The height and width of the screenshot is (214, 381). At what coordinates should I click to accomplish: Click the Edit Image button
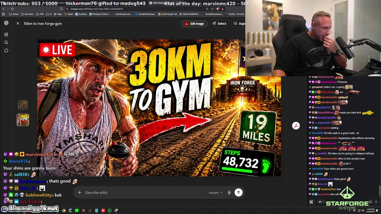[x=194, y=23]
